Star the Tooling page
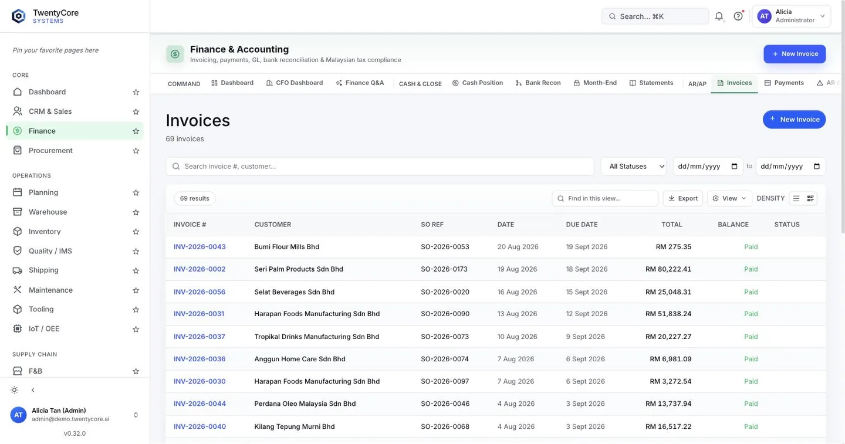The width and height of the screenshot is (845, 444). 136,310
